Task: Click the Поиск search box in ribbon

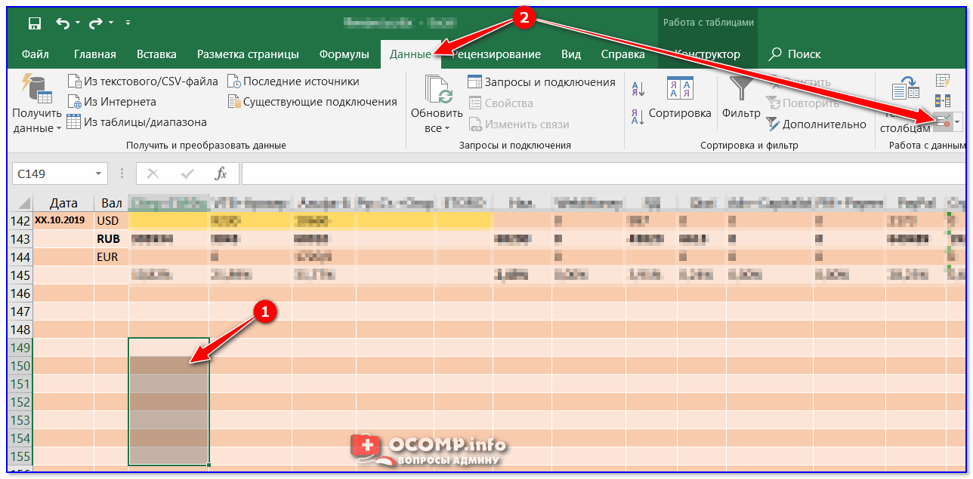Action: point(795,54)
